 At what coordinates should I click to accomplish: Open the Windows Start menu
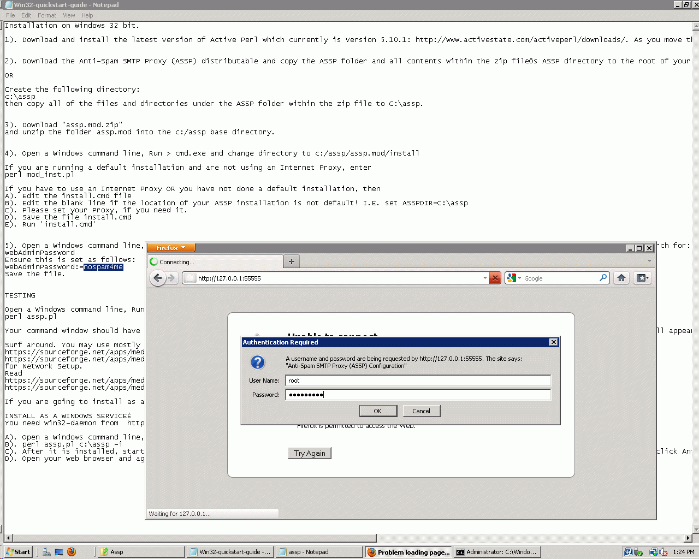[x=18, y=552]
